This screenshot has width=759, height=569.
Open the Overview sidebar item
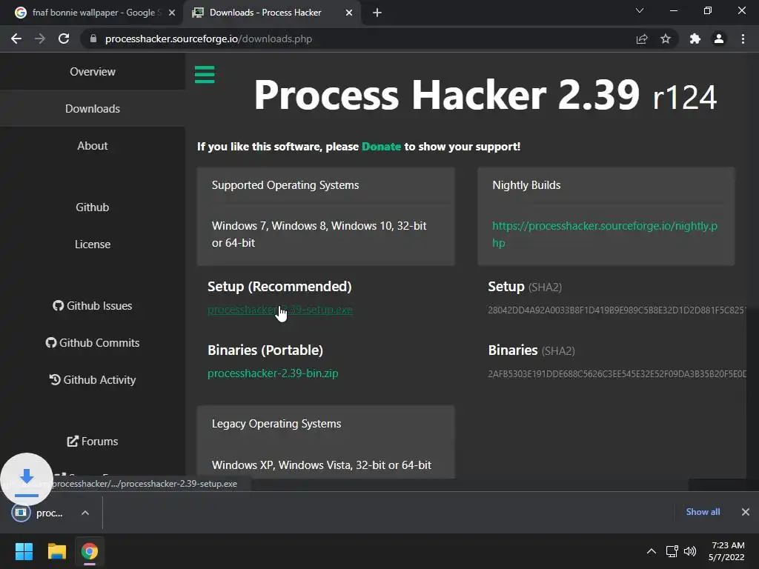click(93, 72)
